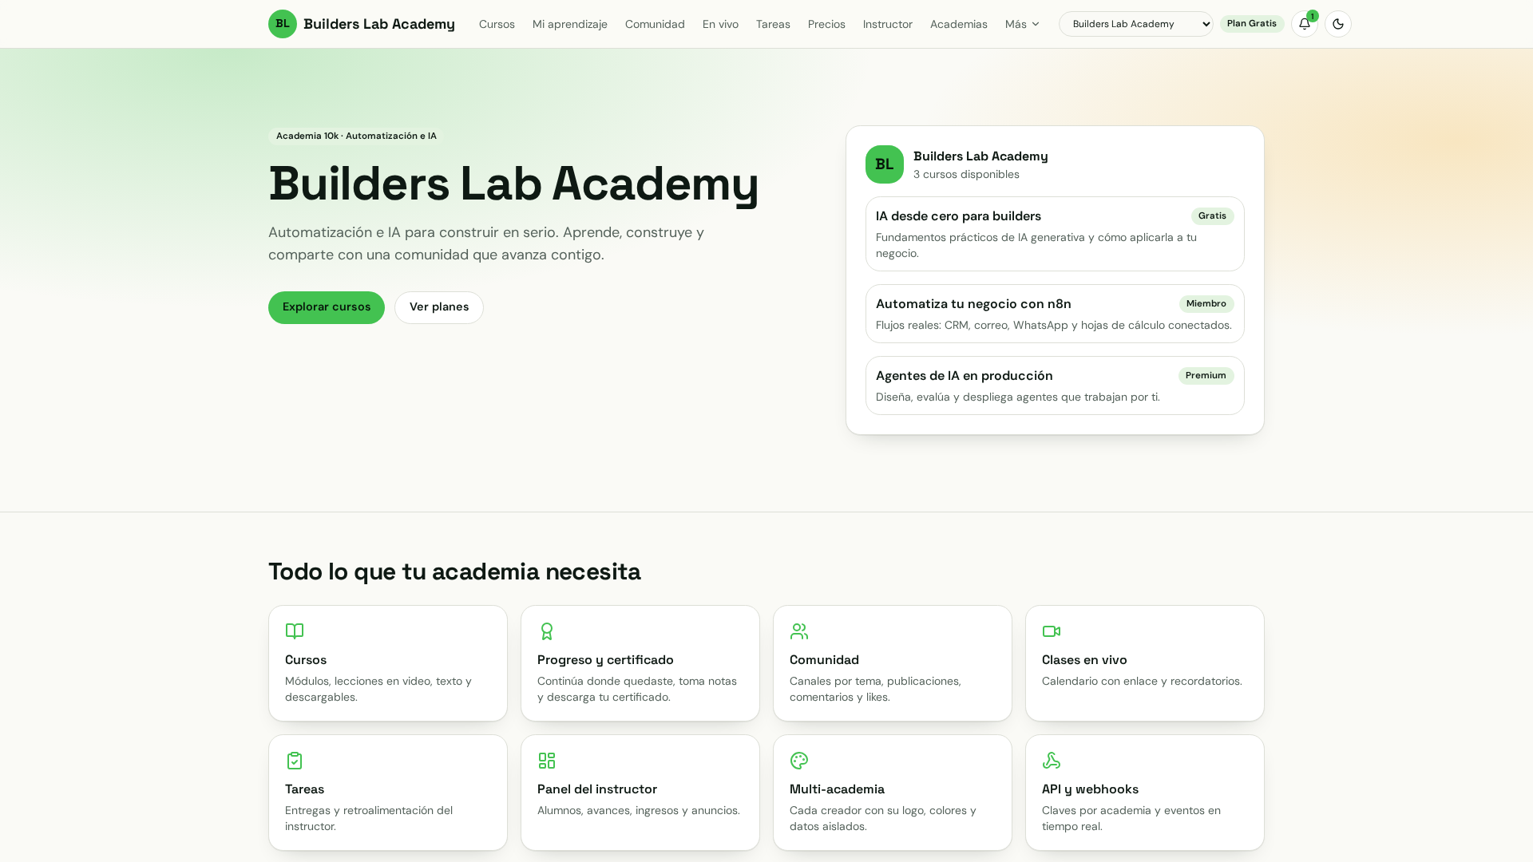Go to Mi aprendizaje
1533x862 pixels.
pos(570,24)
